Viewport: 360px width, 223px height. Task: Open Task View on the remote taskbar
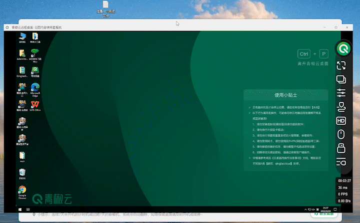(x=28, y=210)
